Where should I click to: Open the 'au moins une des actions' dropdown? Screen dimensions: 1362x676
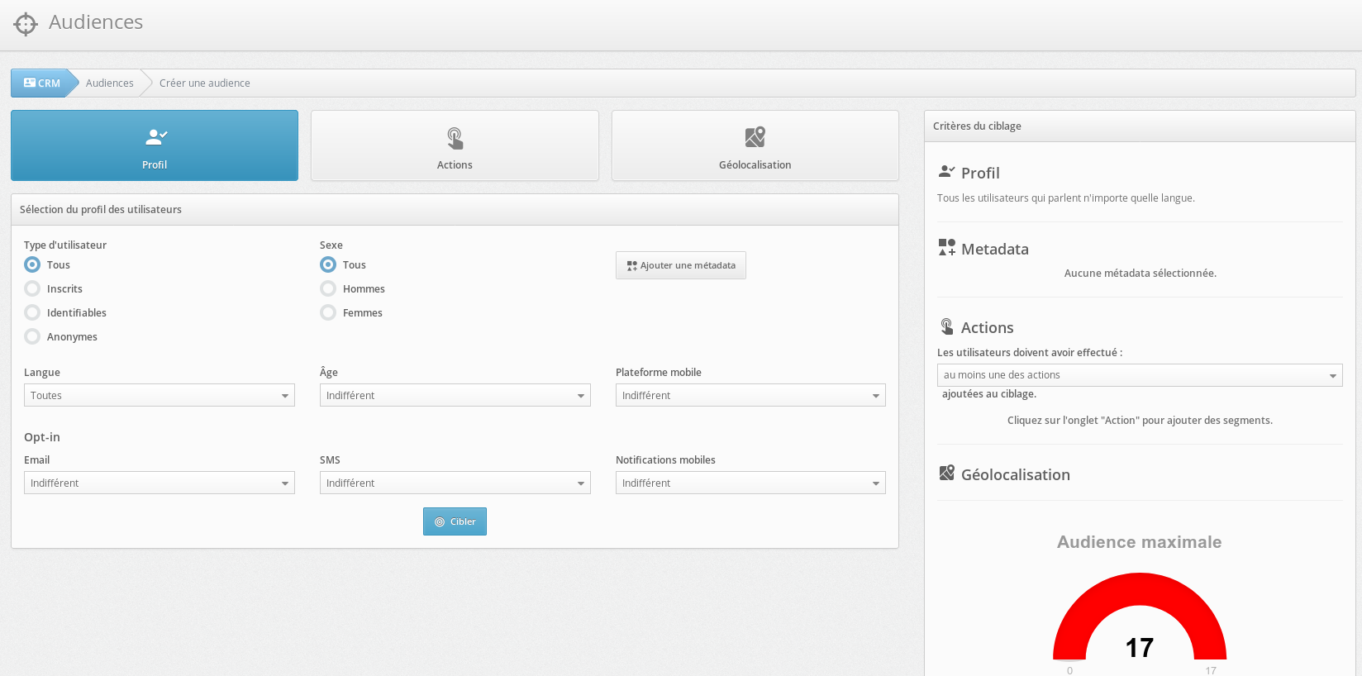tap(1139, 375)
